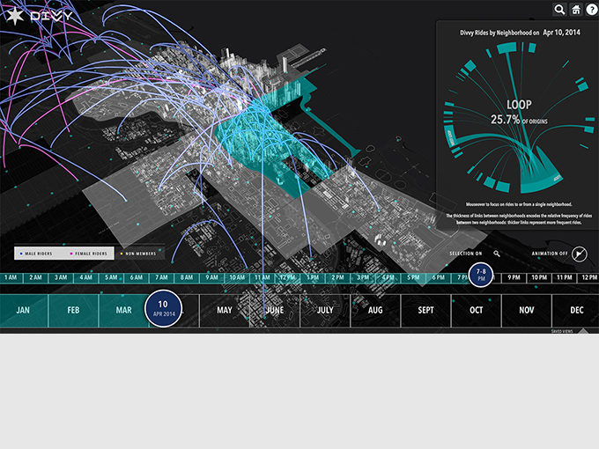Toggle the Non Members legend filter
The height and width of the screenshot is (449, 599).
[x=138, y=254]
